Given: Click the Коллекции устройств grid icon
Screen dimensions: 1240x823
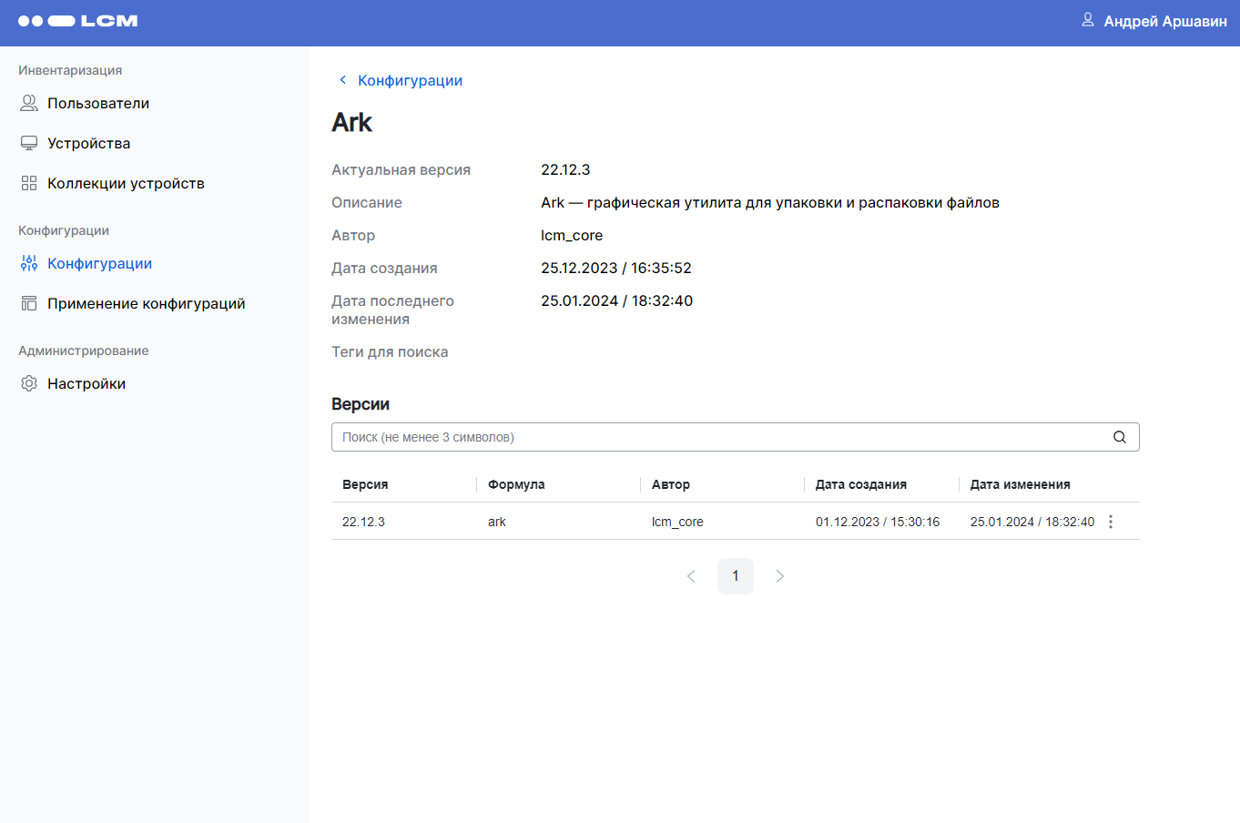Looking at the screenshot, I should click(29, 184).
